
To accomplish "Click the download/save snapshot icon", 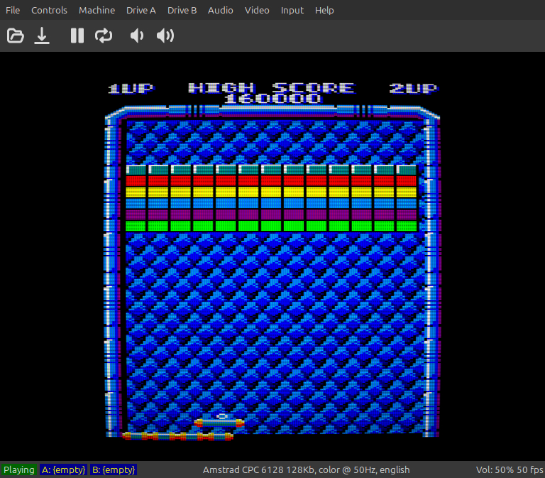I will coord(43,36).
